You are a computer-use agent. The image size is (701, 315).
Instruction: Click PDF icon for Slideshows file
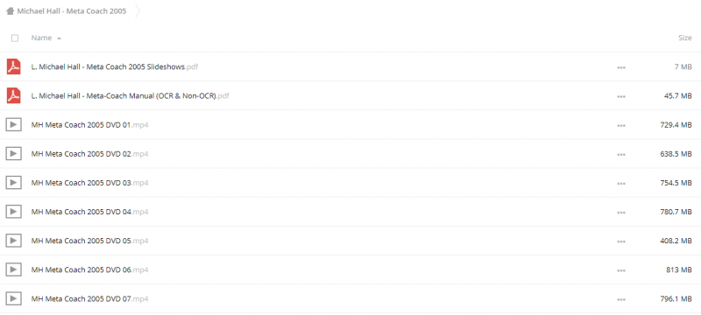pyautogui.click(x=13, y=66)
